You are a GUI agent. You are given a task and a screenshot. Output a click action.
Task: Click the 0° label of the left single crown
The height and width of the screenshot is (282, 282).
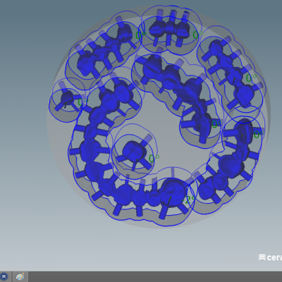coord(82,102)
